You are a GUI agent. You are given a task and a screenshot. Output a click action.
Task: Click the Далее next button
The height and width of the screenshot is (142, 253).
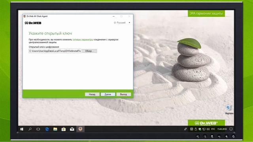(108, 94)
